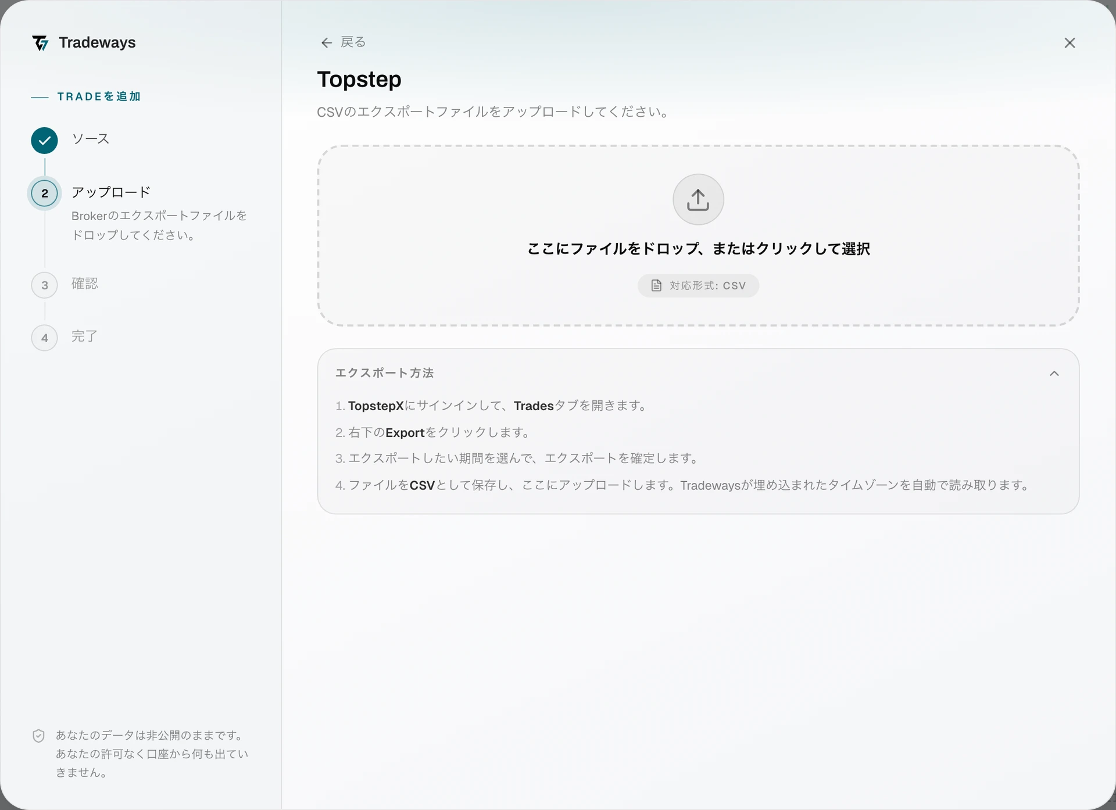
Task: Select step 2 アップロード circle
Action: (45, 193)
